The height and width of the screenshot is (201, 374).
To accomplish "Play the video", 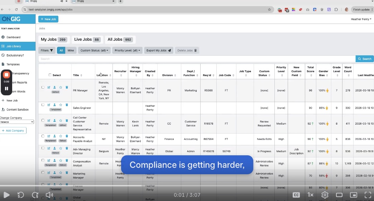I will coord(6,195).
